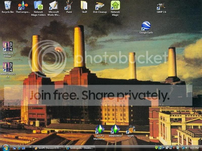Click the network connection tray icon
202x151 pixels.
pyautogui.click(x=183, y=148)
